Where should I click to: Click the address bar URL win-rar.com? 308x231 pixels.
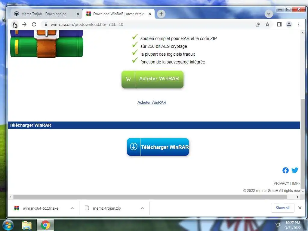click(87, 25)
